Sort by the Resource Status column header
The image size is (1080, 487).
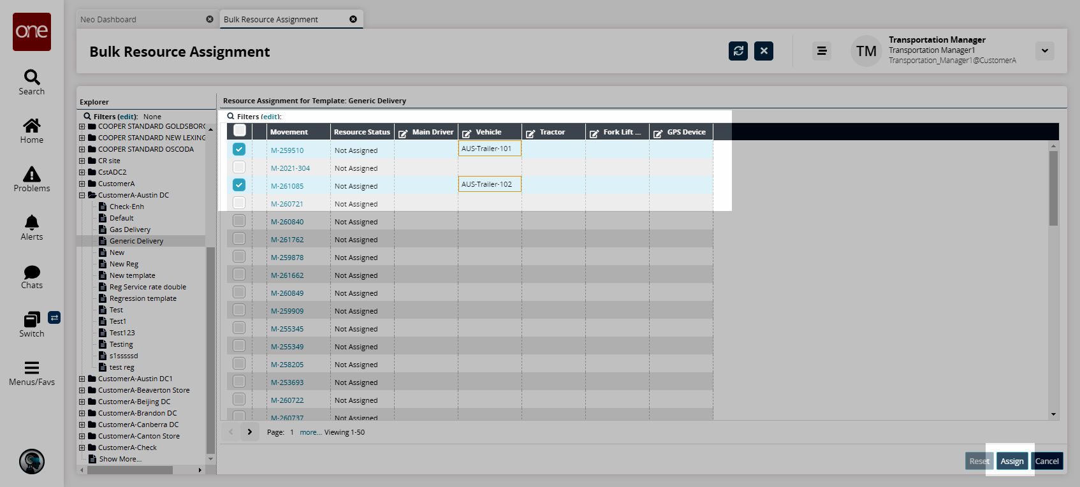[x=362, y=132]
